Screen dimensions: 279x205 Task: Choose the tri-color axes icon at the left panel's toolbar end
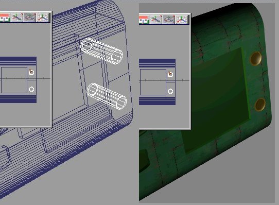[43, 18]
